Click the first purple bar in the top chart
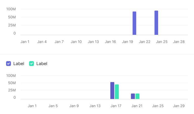The width and height of the screenshot is (194, 114). point(134,23)
